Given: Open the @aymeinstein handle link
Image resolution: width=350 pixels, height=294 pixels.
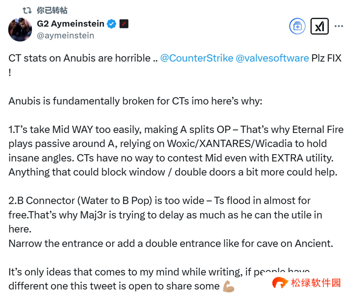Looking at the screenshot, I should 66,35.
